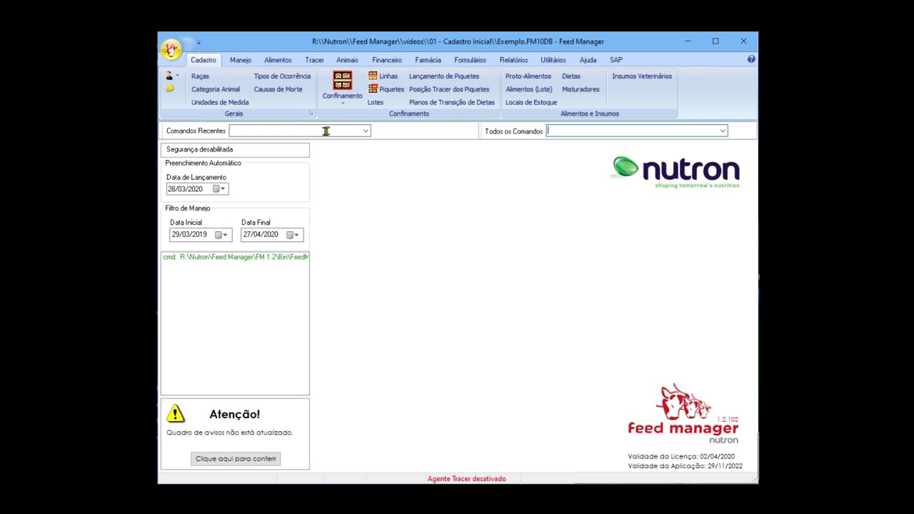Open the Lotes command

[x=376, y=102]
